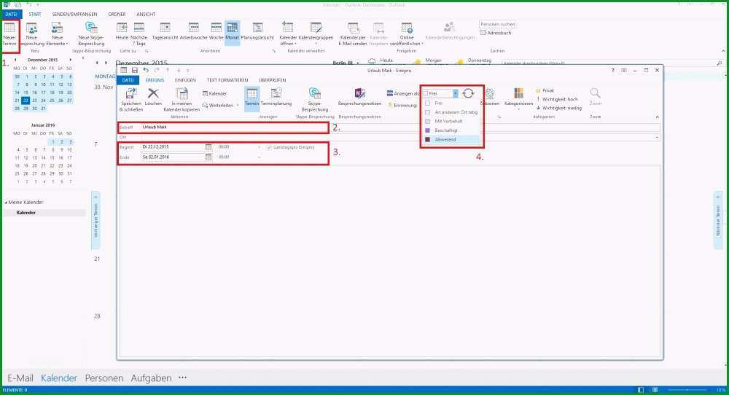Click the Serientyp recurrence icon
729x395 pixels.
(468, 93)
